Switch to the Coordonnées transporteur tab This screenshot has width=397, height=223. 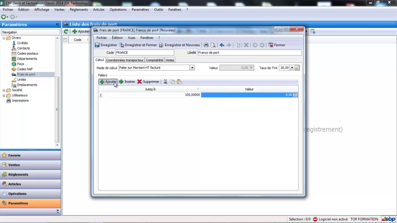pos(125,60)
